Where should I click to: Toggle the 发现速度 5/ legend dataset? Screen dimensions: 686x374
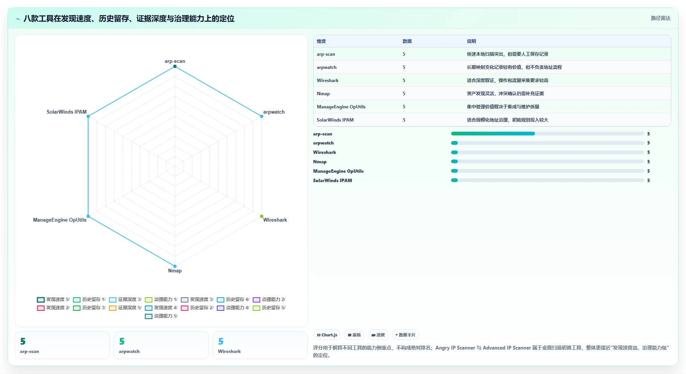pyautogui.click(x=53, y=300)
